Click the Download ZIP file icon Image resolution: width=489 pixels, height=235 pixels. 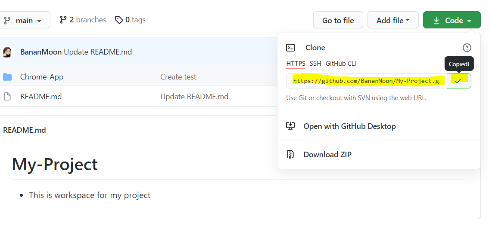(x=290, y=155)
